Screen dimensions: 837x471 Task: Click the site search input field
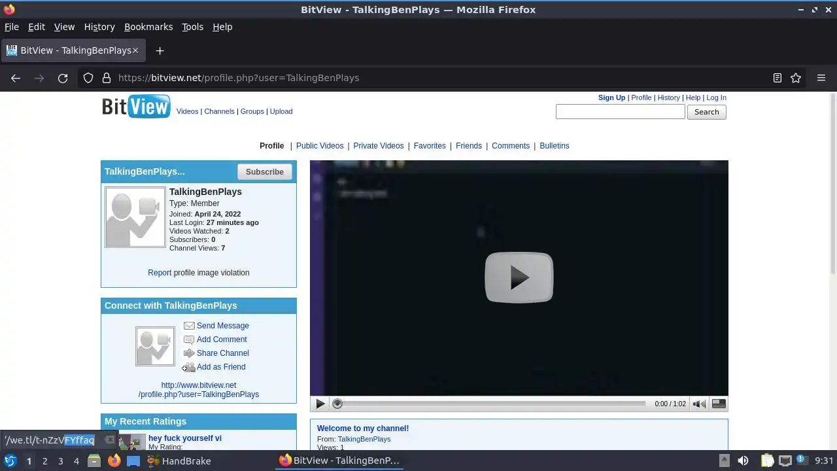[x=620, y=112]
